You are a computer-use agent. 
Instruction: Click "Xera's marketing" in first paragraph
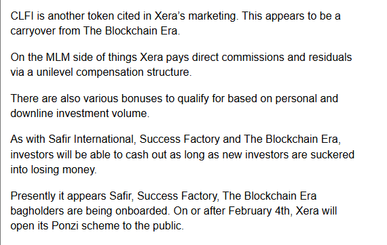click(195, 16)
